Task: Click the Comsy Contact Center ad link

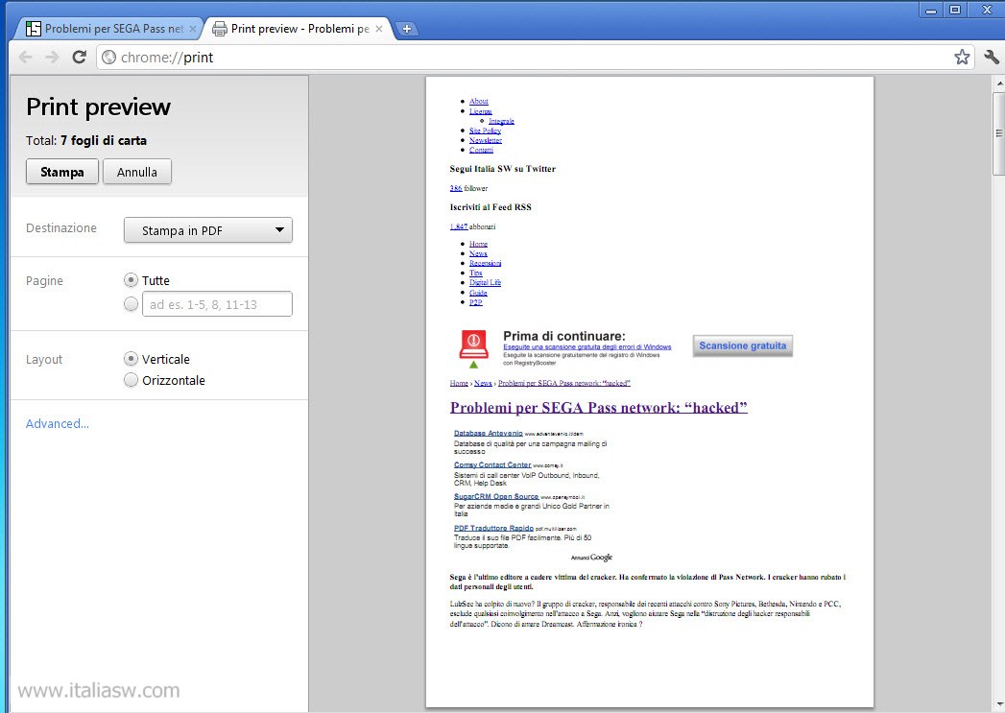Action: (x=492, y=464)
